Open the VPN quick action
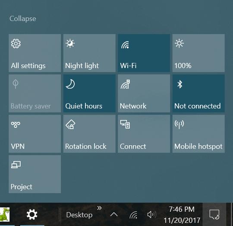This screenshot has height=226, width=233. (35, 134)
